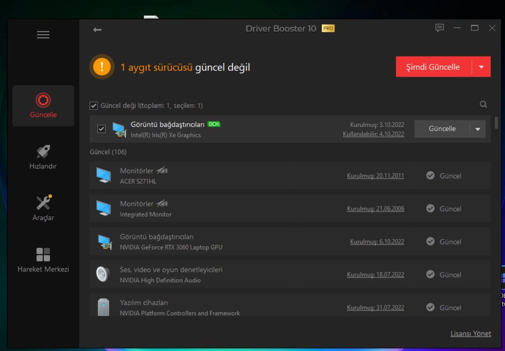Toggle the Güncel değil select-all checkbox
505x351 pixels.
pyautogui.click(x=94, y=106)
